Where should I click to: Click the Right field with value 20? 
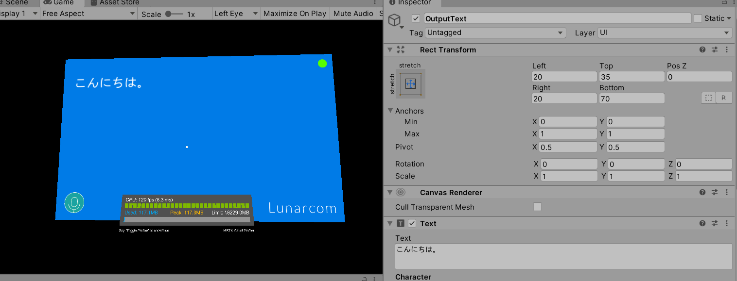click(564, 99)
